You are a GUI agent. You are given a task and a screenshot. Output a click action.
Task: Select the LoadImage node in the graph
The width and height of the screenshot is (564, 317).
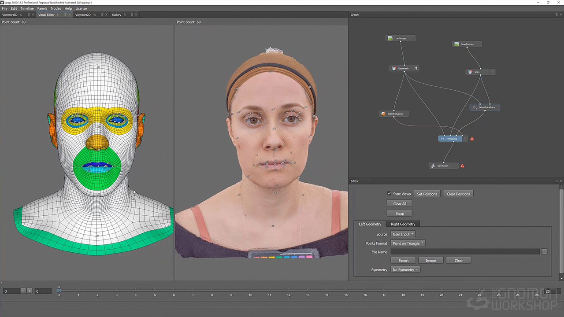[399, 38]
